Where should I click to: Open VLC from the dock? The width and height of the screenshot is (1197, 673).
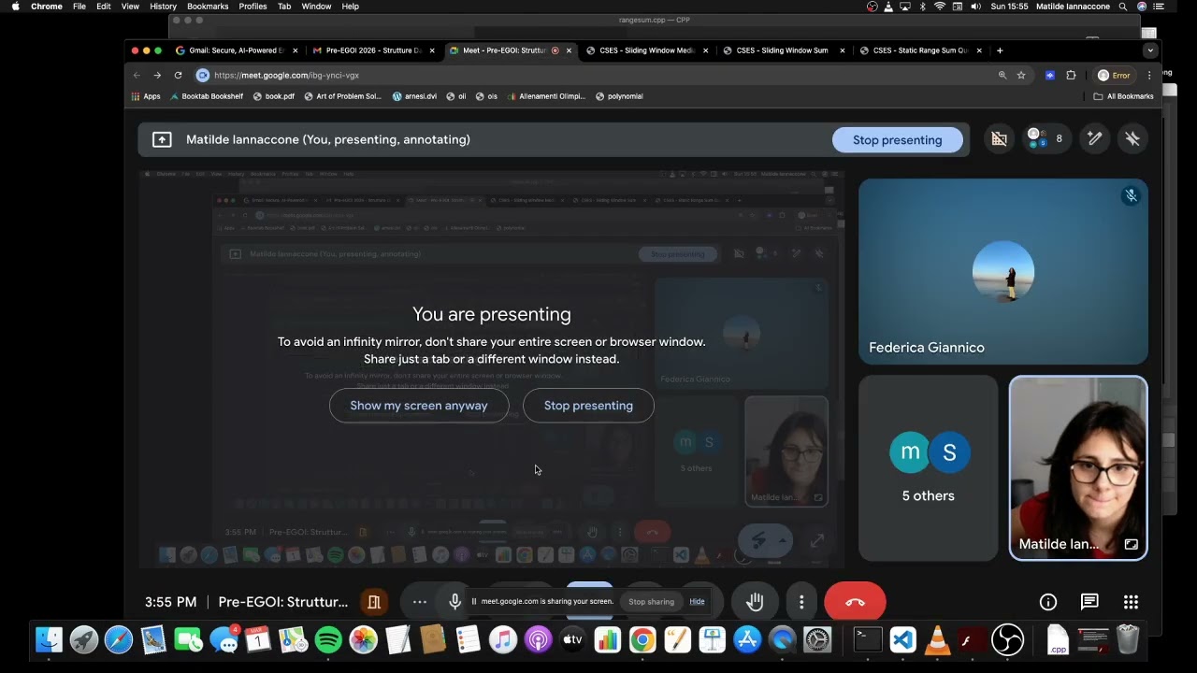pos(937,639)
